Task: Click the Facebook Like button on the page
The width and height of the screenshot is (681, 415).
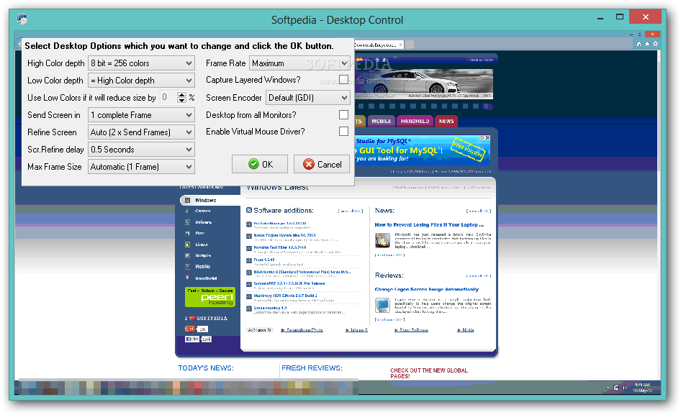Action: pos(192,339)
